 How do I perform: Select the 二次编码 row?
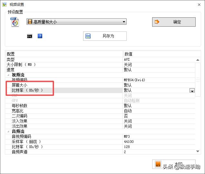coord(100,116)
